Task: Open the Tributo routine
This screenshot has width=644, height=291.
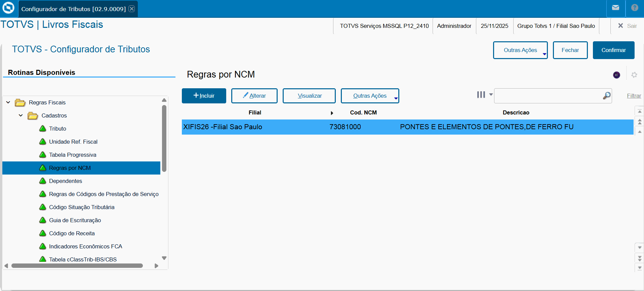Action: click(57, 129)
